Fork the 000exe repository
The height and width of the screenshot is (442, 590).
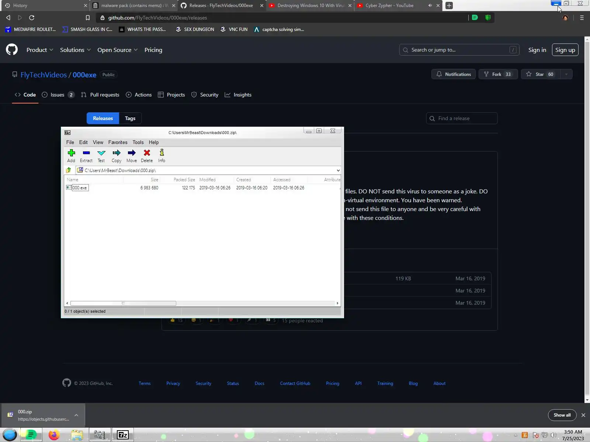(x=498, y=74)
